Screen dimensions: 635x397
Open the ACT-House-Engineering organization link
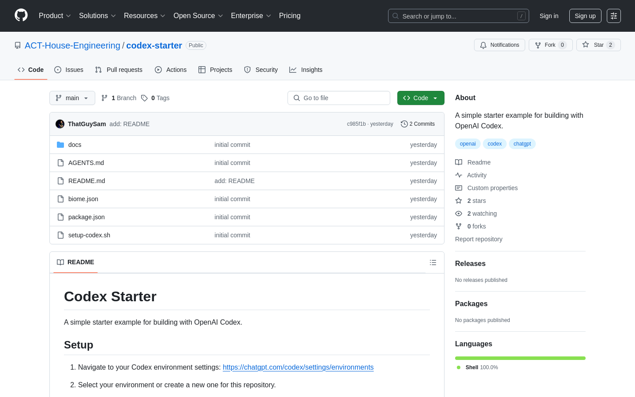click(x=72, y=45)
